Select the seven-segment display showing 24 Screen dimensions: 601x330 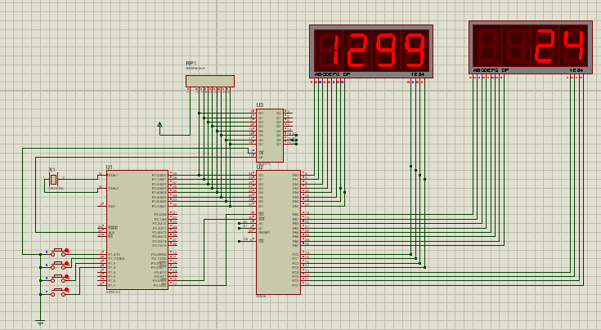(531, 47)
